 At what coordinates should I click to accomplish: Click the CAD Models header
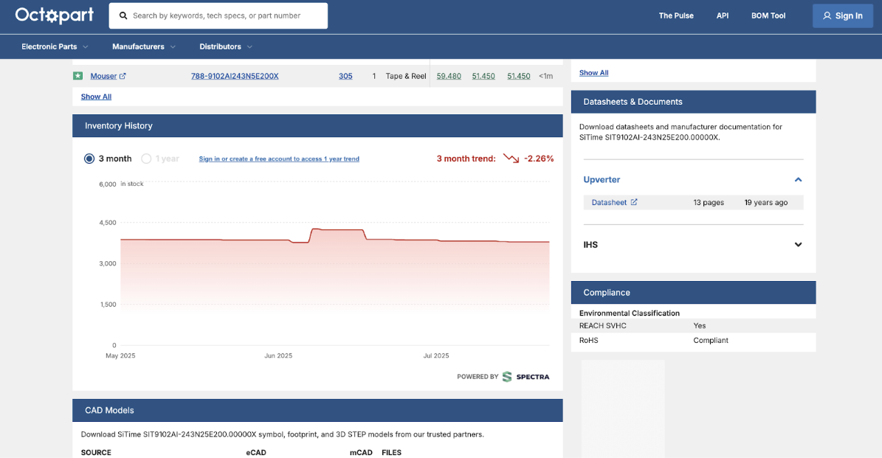click(317, 410)
